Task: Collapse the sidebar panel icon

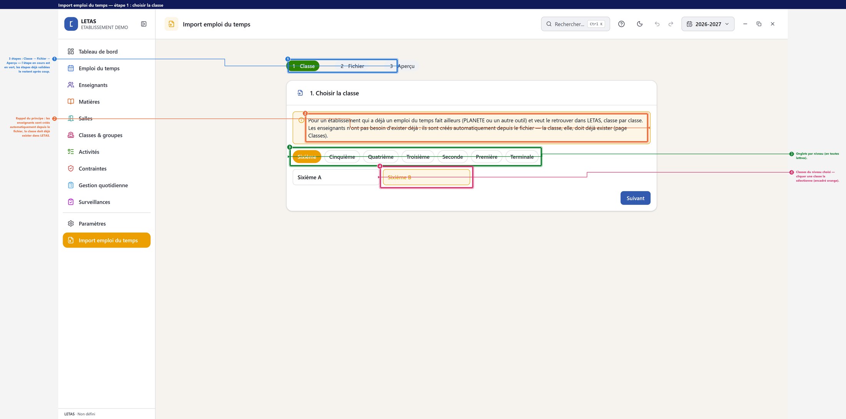Action: [x=144, y=24]
